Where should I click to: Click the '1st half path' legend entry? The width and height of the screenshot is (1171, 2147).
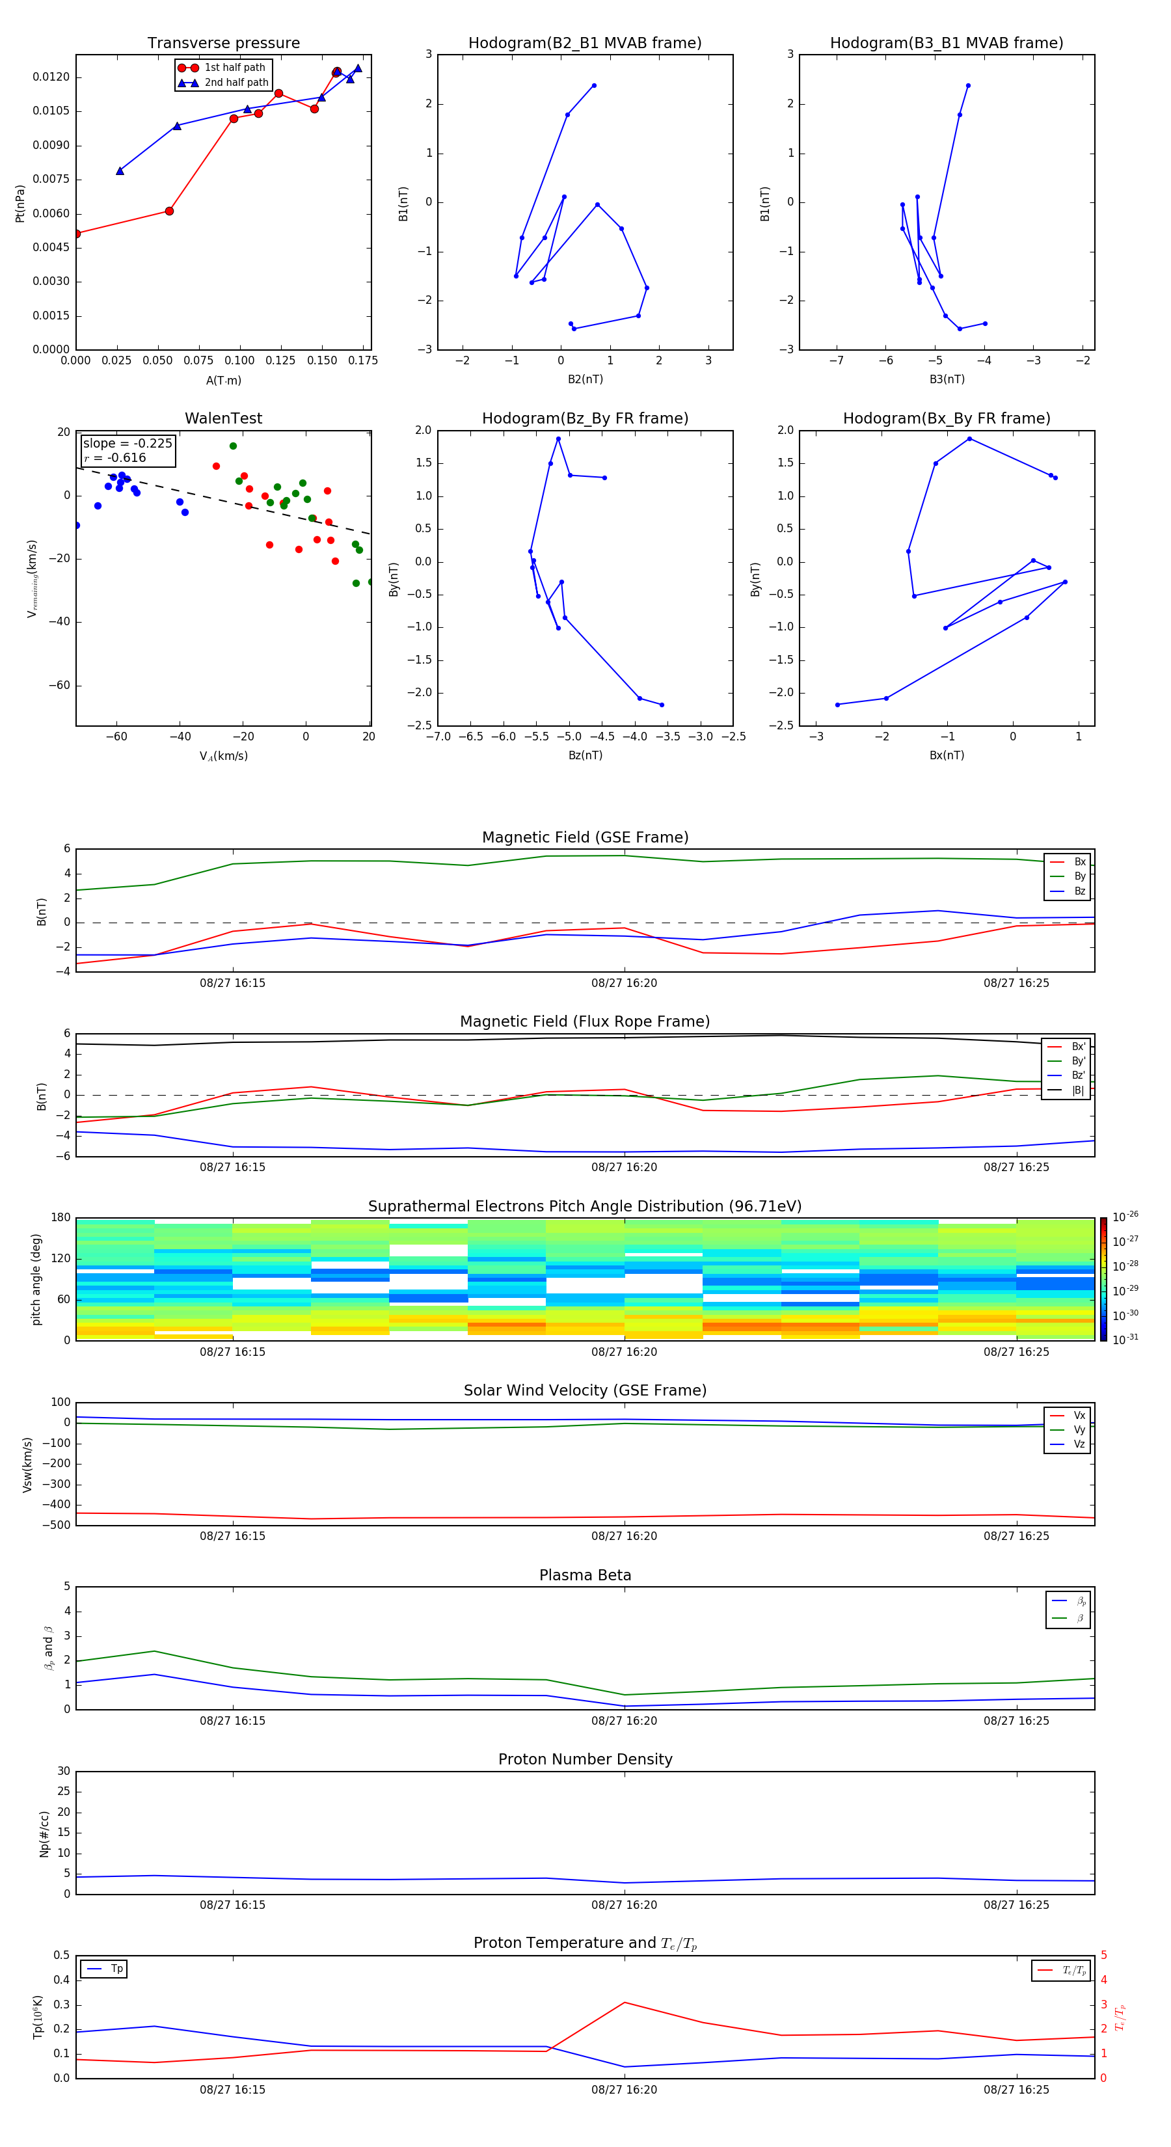(x=222, y=68)
